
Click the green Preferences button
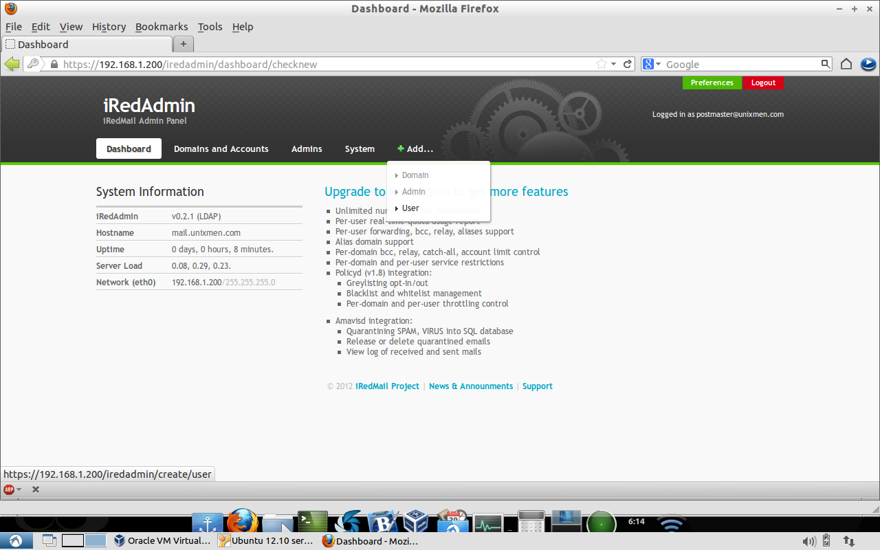pyautogui.click(x=712, y=82)
